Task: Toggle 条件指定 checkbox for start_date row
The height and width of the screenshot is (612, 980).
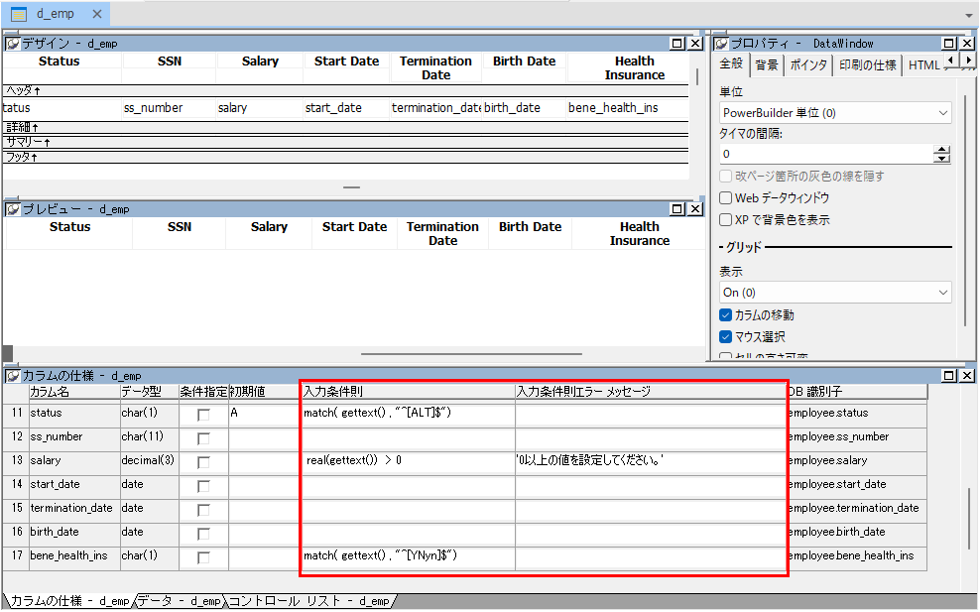Action: [x=203, y=486]
